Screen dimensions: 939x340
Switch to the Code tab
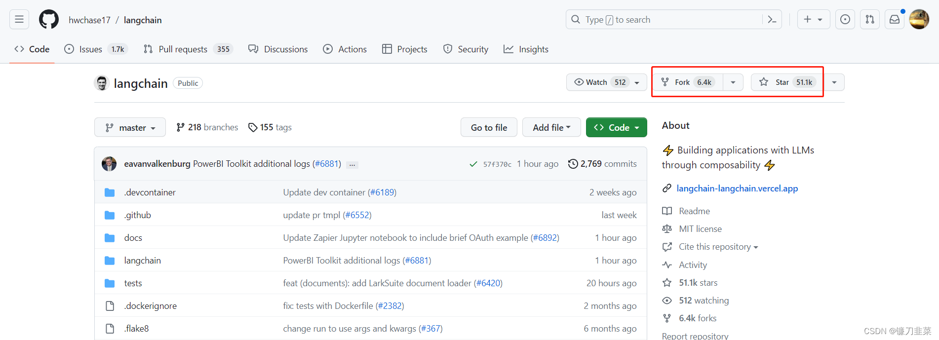coord(32,49)
